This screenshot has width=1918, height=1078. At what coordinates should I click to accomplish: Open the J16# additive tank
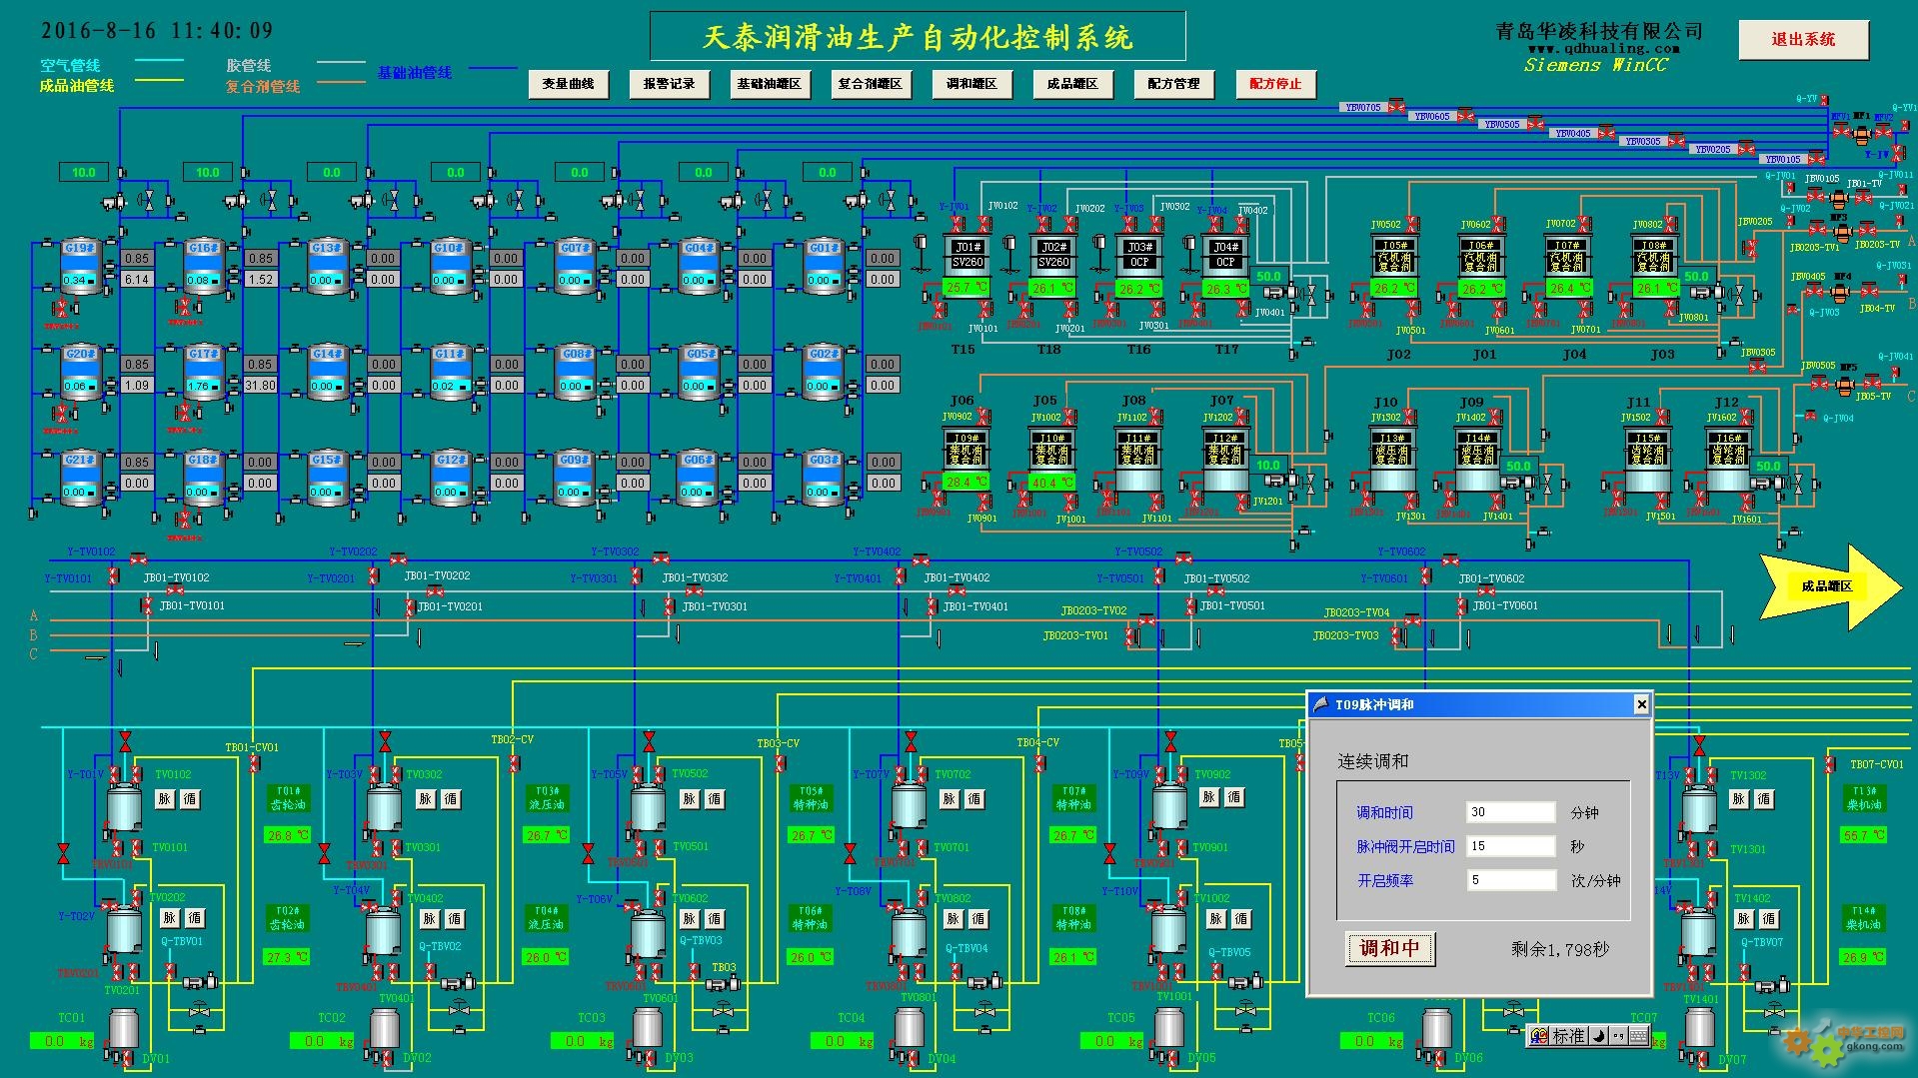pyautogui.click(x=1727, y=458)
